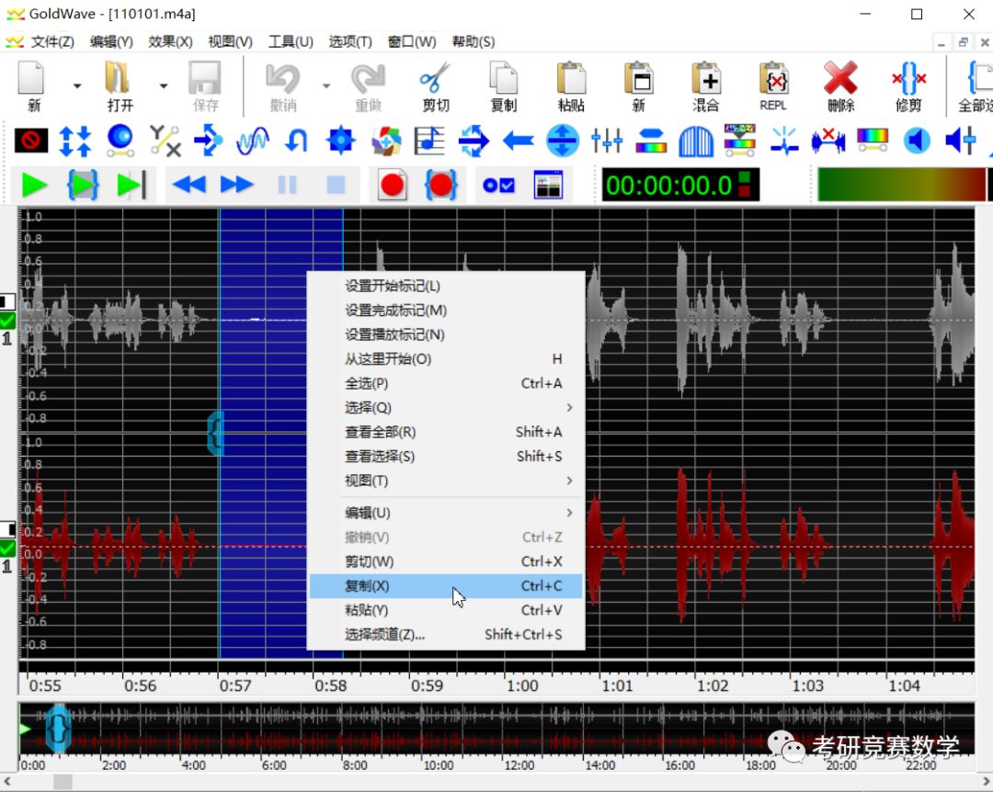This screenshot has height=792, width=993.
Task: Click the 粘贴 (Paste) clipboard toolbar icon
Action: [571, 79]
